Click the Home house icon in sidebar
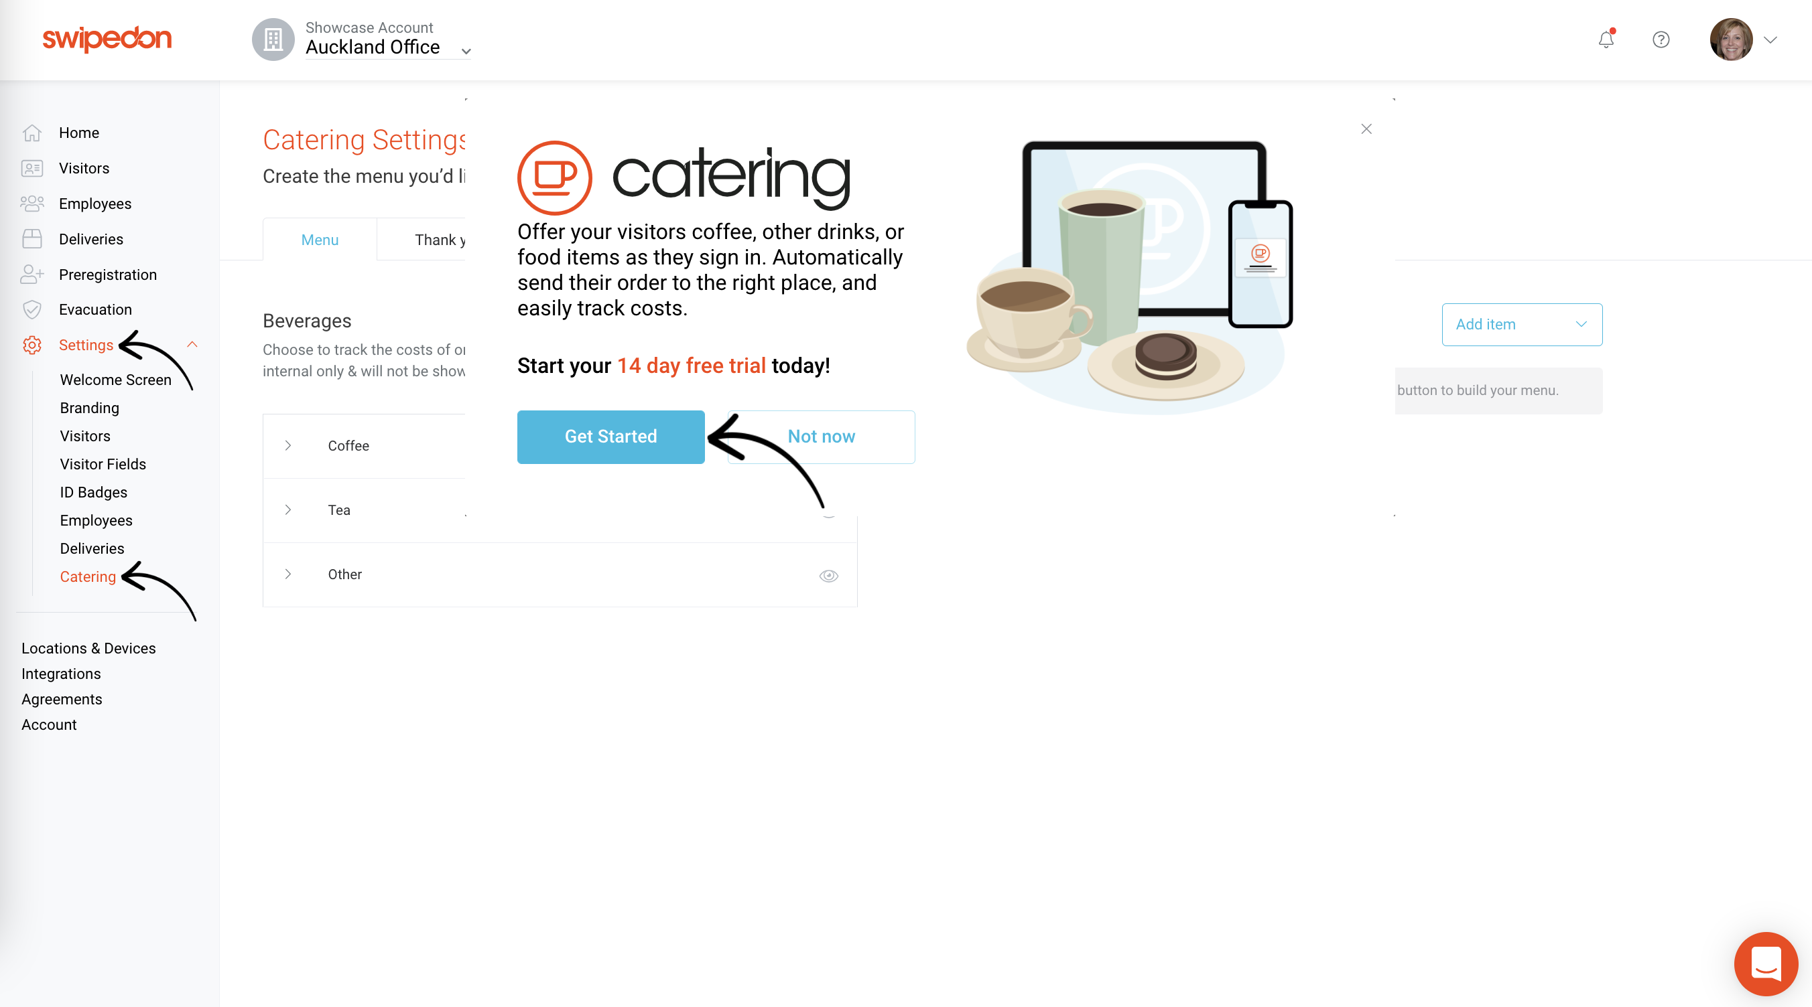Viewport: 1812px width, 1007px height. tap(32, 133)
